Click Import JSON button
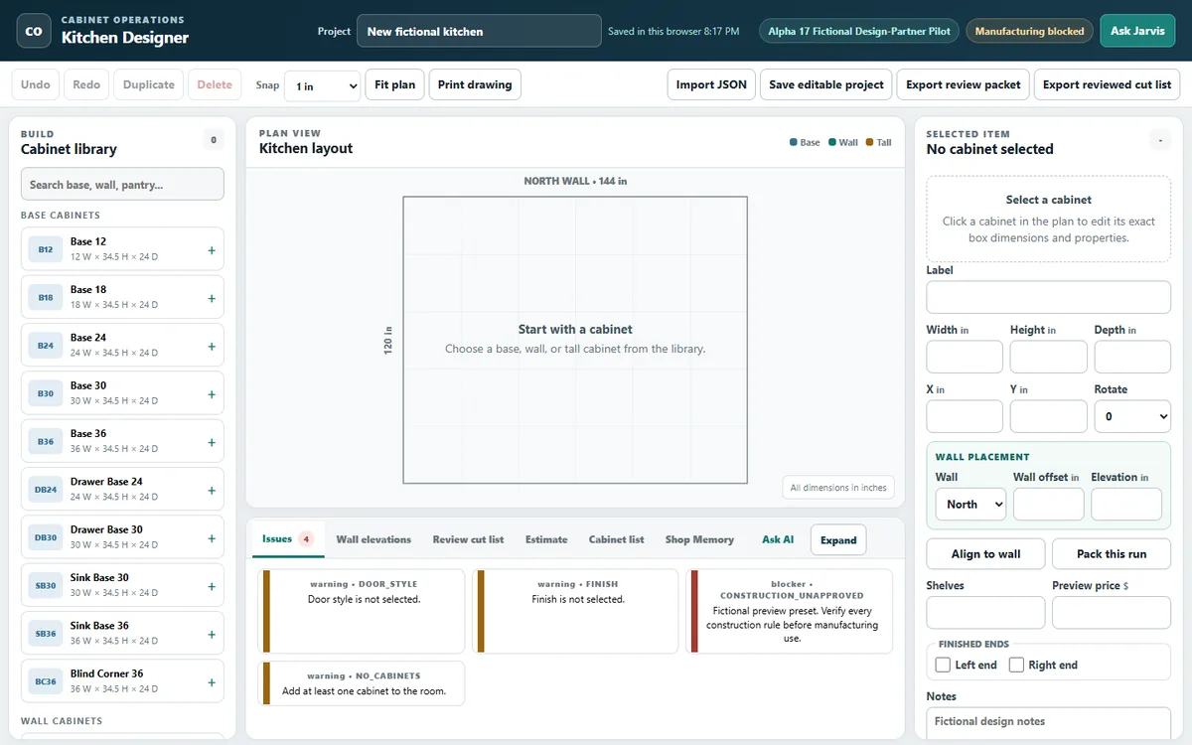The width and height of the screenshot is (1192, 745). [x=711, y=84]
